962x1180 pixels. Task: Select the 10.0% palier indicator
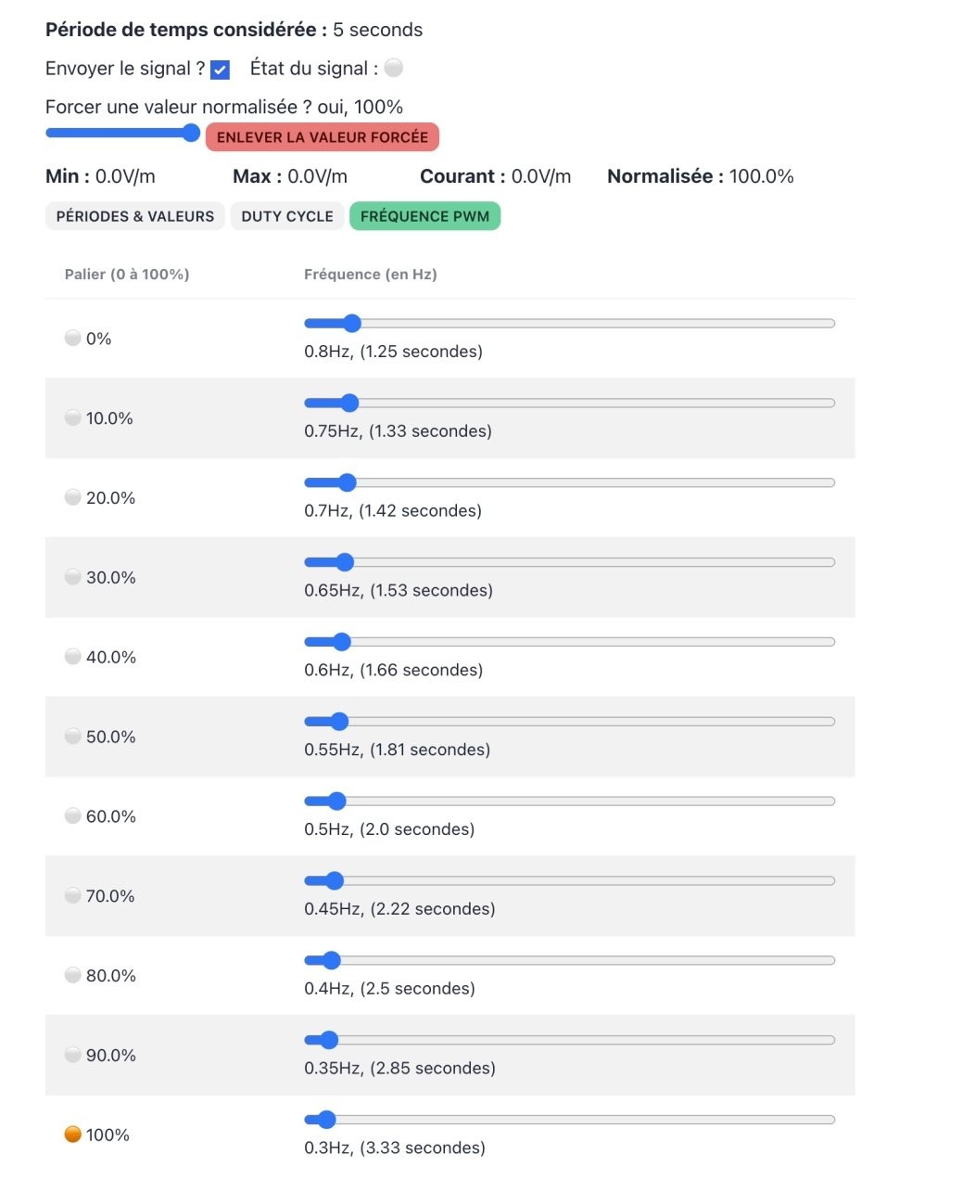point(72,417)
